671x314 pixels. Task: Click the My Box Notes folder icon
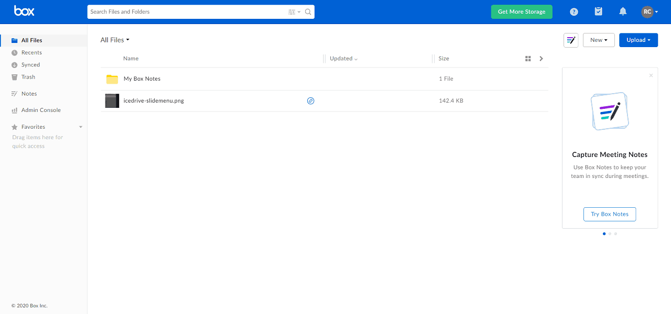(x=112, y=79)
